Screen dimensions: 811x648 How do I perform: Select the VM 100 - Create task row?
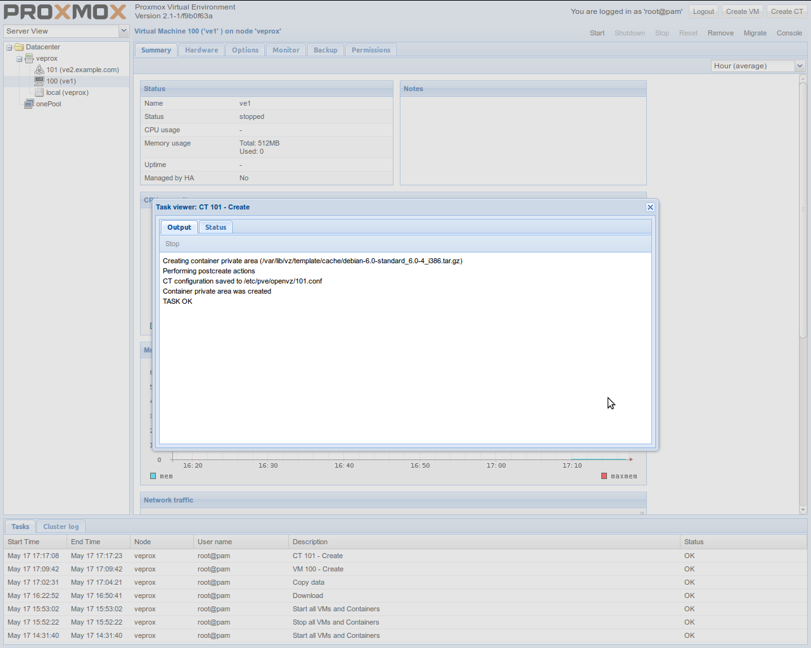pos(317,569)
